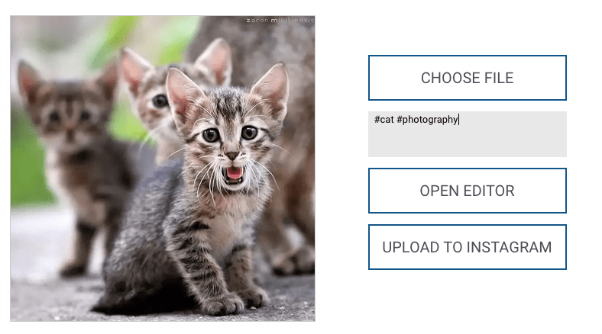This screenshot has height=334, width=602.
Task: Click the front kitten's left eye
Action: [x=211, y=135]
